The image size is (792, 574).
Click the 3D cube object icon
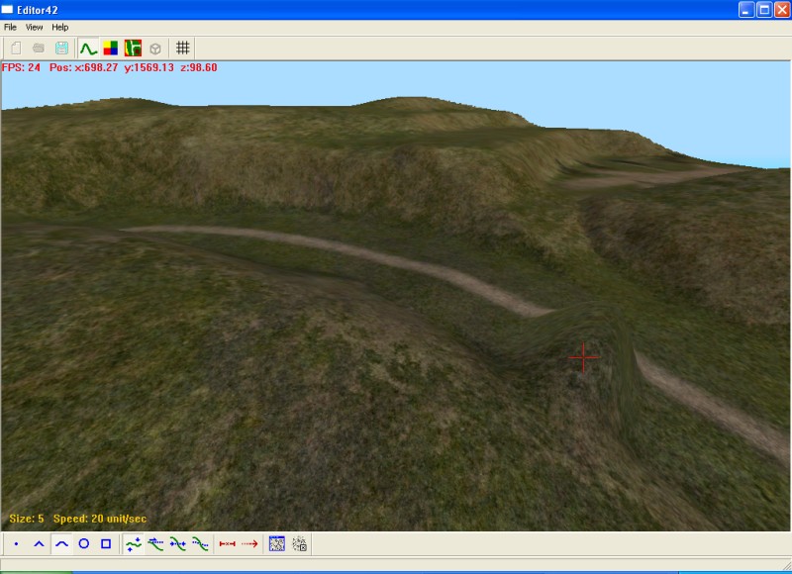pyautogui.click(x=155, y=48)
